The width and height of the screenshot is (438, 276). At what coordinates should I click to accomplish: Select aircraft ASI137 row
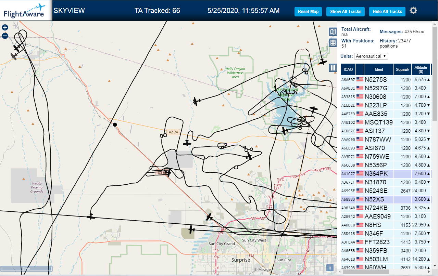[x=386, y=131]
